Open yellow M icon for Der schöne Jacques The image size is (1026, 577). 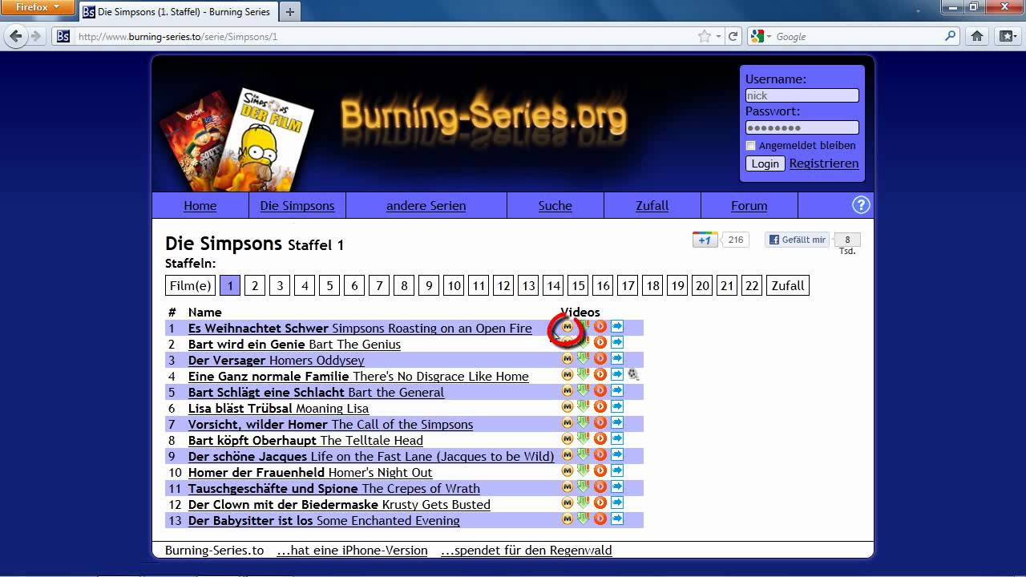tap(568, 455)
